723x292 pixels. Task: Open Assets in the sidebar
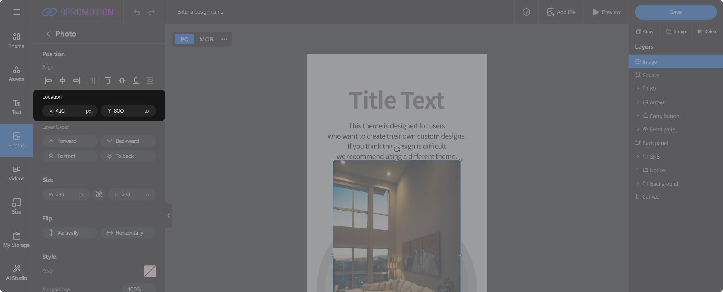17,74
